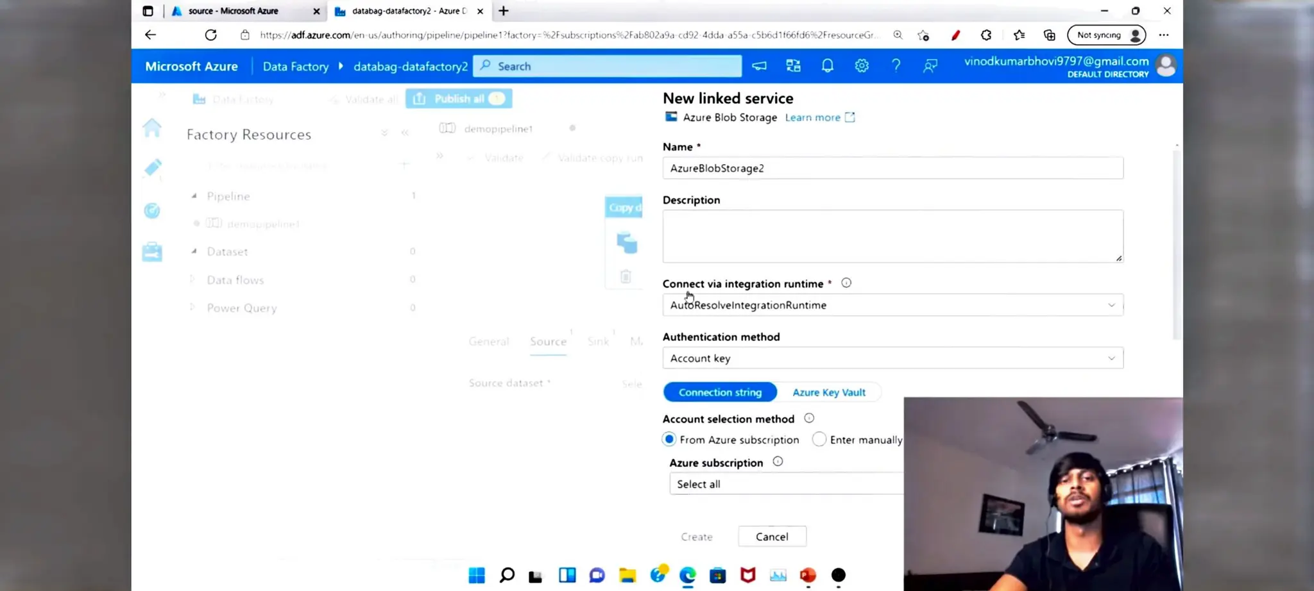Click Microsoft Azure header logo text
This screenshot has width=1314, height=591.
coord(191,66)
